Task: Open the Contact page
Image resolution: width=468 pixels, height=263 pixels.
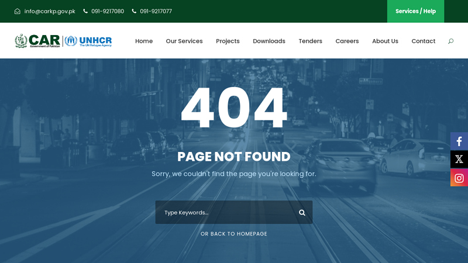Action: point(423,41)
